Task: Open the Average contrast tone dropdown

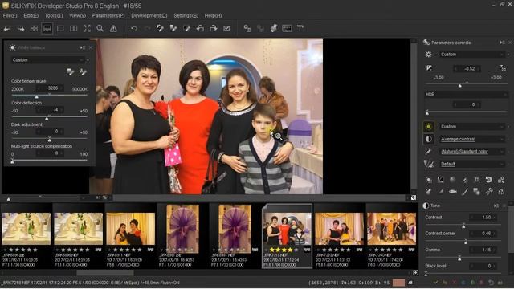Action: (x=471, y=139)
